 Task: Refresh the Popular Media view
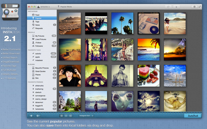pos(168,7)
